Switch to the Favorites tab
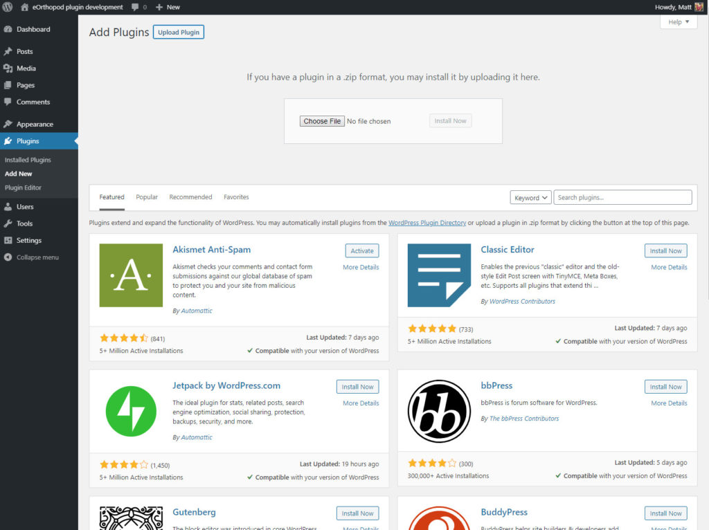This screenshot has height=530, width=709. [x=236, y=197]
